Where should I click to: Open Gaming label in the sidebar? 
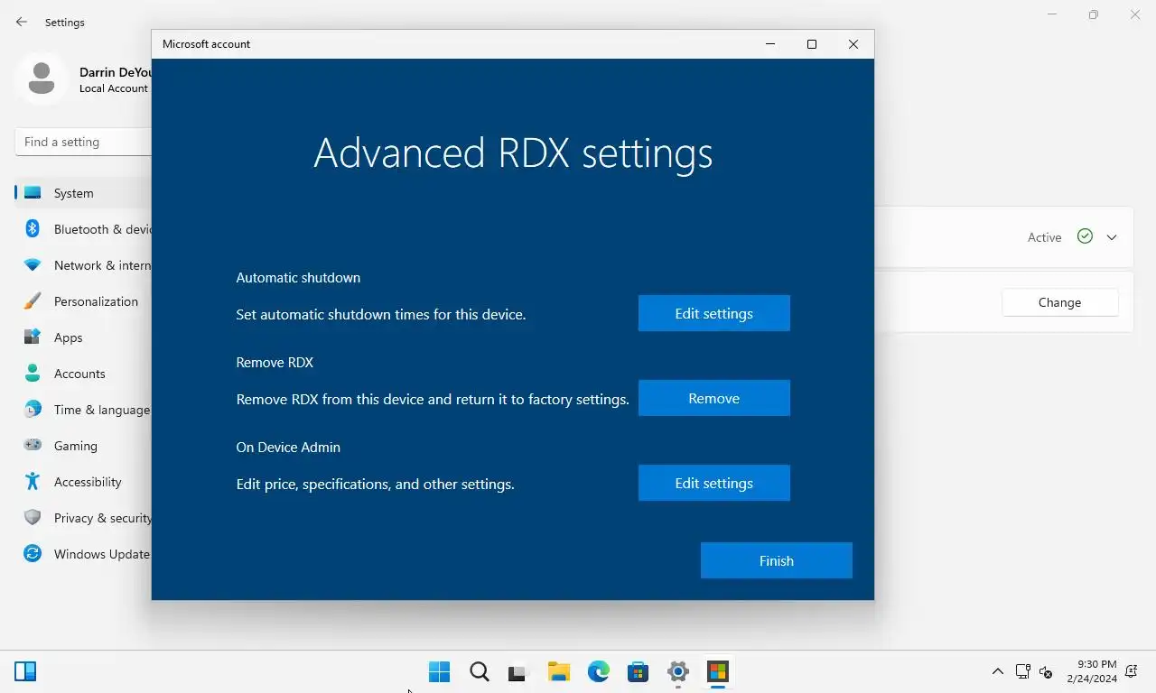[76, 446]
